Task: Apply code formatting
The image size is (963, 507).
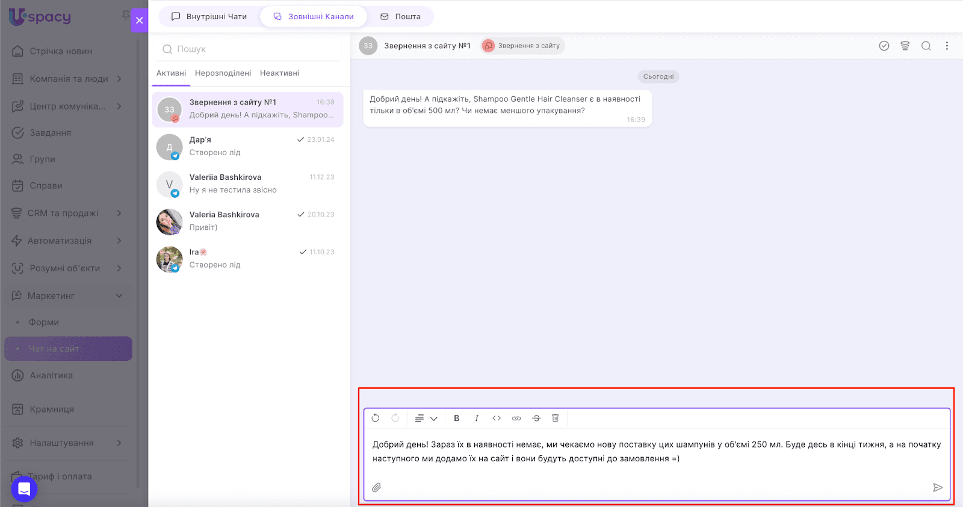Action: (x=497, y=418)
